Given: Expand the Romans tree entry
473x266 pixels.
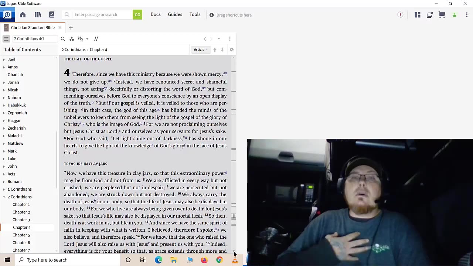Looking at the screenshot, I should [4, 182].
